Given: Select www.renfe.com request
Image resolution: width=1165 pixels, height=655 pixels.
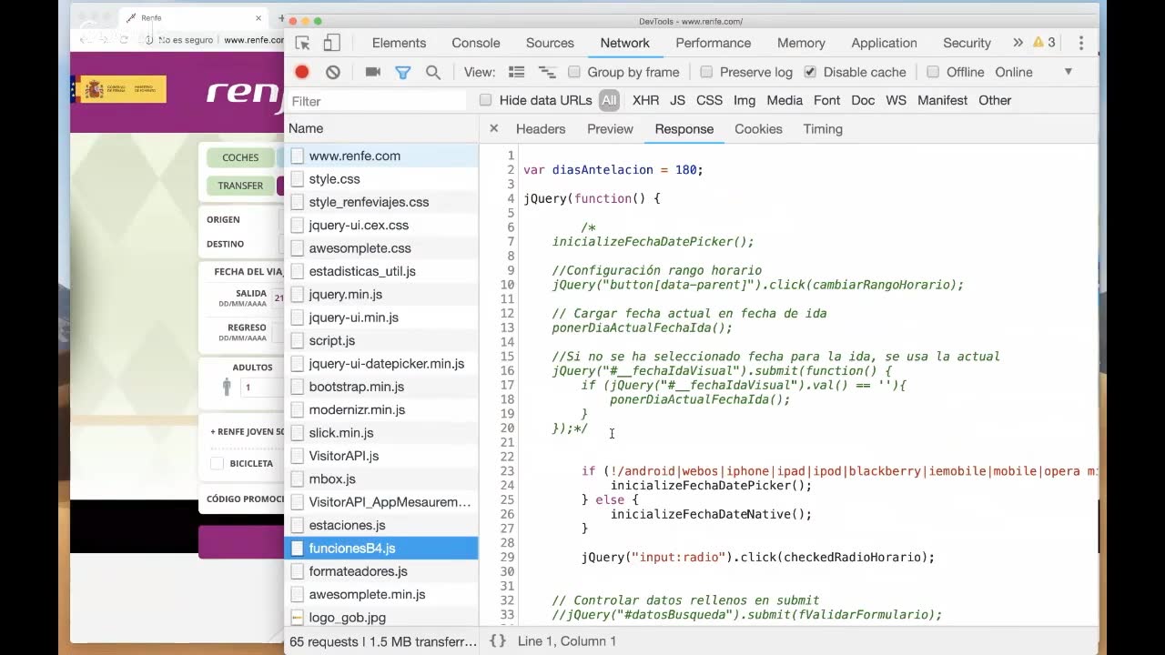Looking at the screenshot, I should click(x=381, y=156).
